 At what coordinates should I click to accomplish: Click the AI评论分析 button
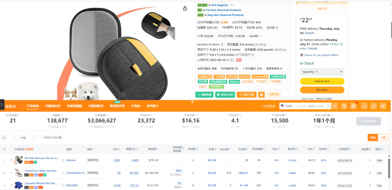[225, 95]
